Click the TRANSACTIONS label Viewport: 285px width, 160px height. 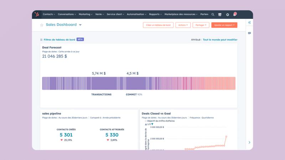[x=101, y=95]
